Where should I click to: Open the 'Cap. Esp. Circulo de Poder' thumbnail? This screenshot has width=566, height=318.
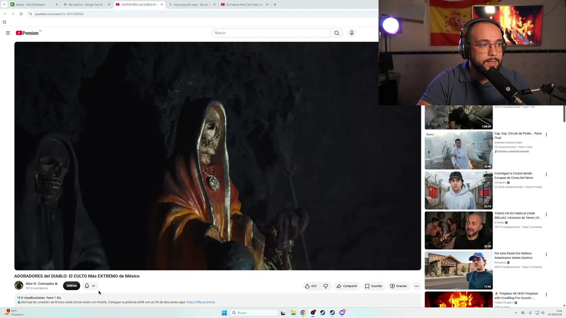tap(459, 150)
